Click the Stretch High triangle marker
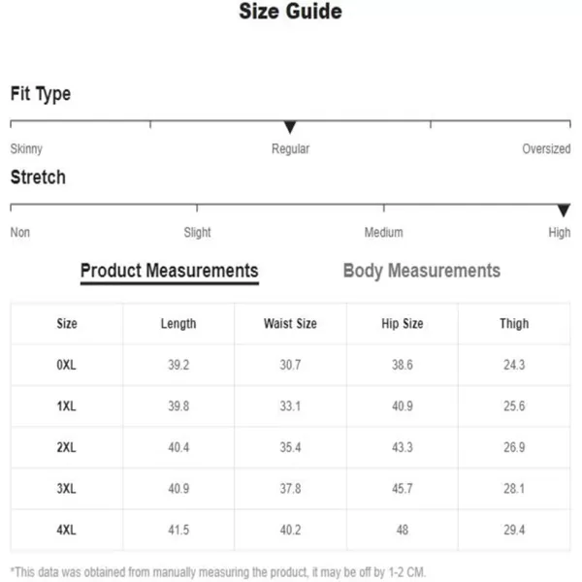The image size is (582, 582). coord(564,210)
